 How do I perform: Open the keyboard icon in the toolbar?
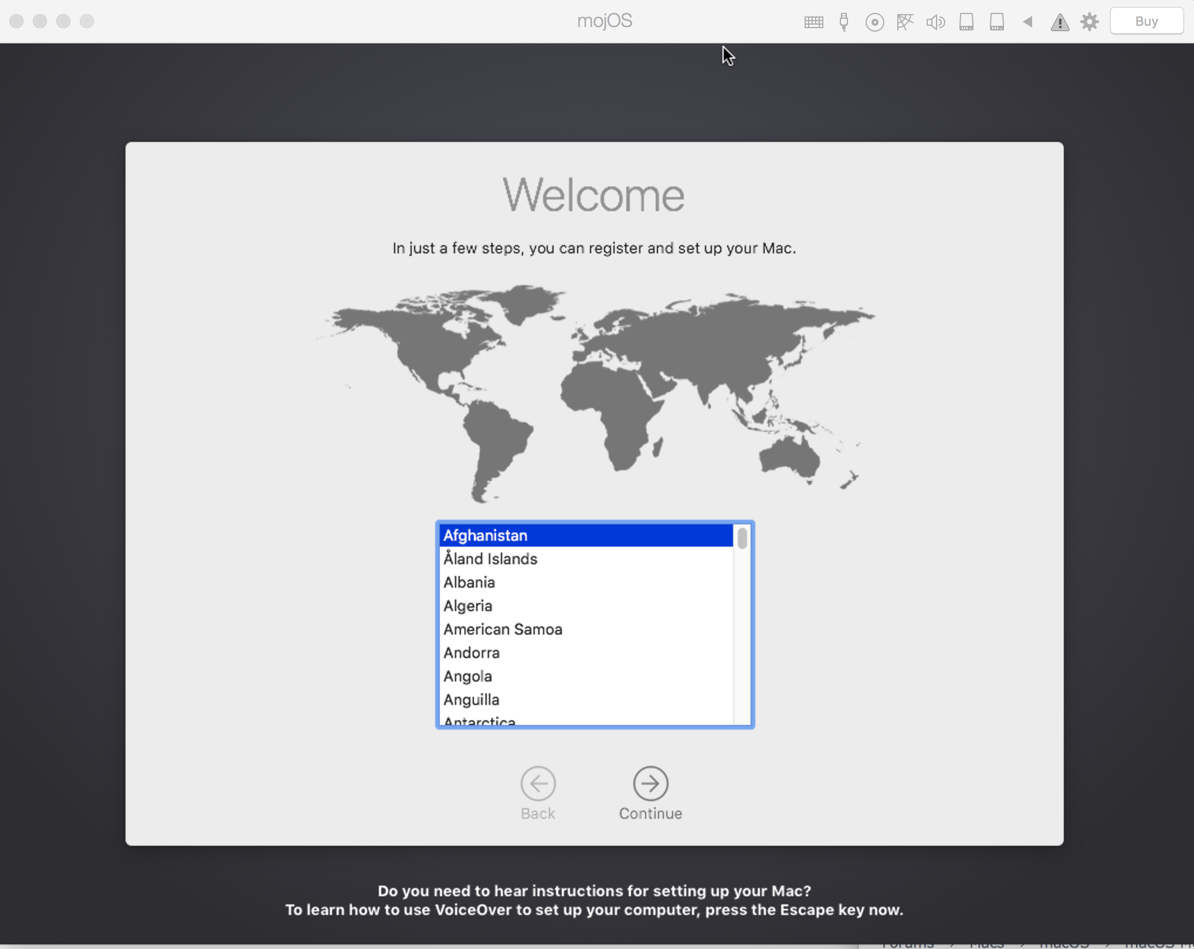coord(813,22)
